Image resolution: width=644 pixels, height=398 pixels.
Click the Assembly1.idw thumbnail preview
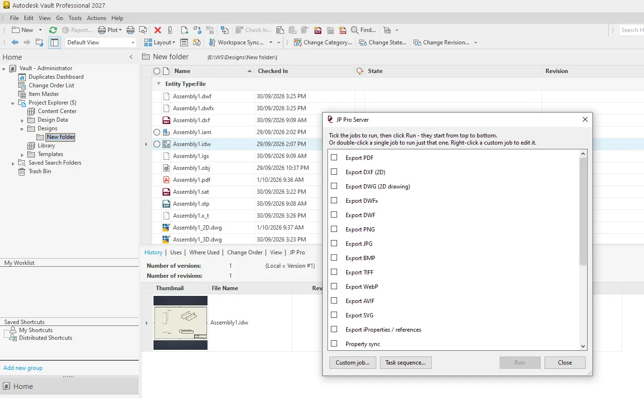pos(180,323)
